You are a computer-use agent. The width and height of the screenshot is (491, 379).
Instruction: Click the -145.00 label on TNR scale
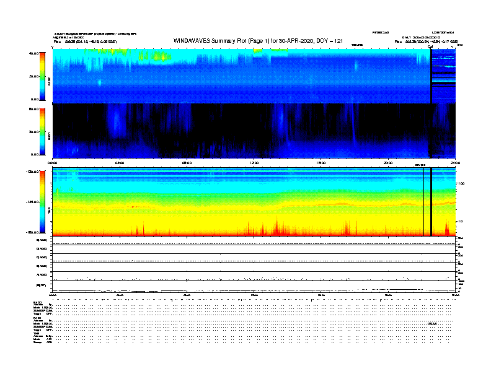click(x=33, y=202)
